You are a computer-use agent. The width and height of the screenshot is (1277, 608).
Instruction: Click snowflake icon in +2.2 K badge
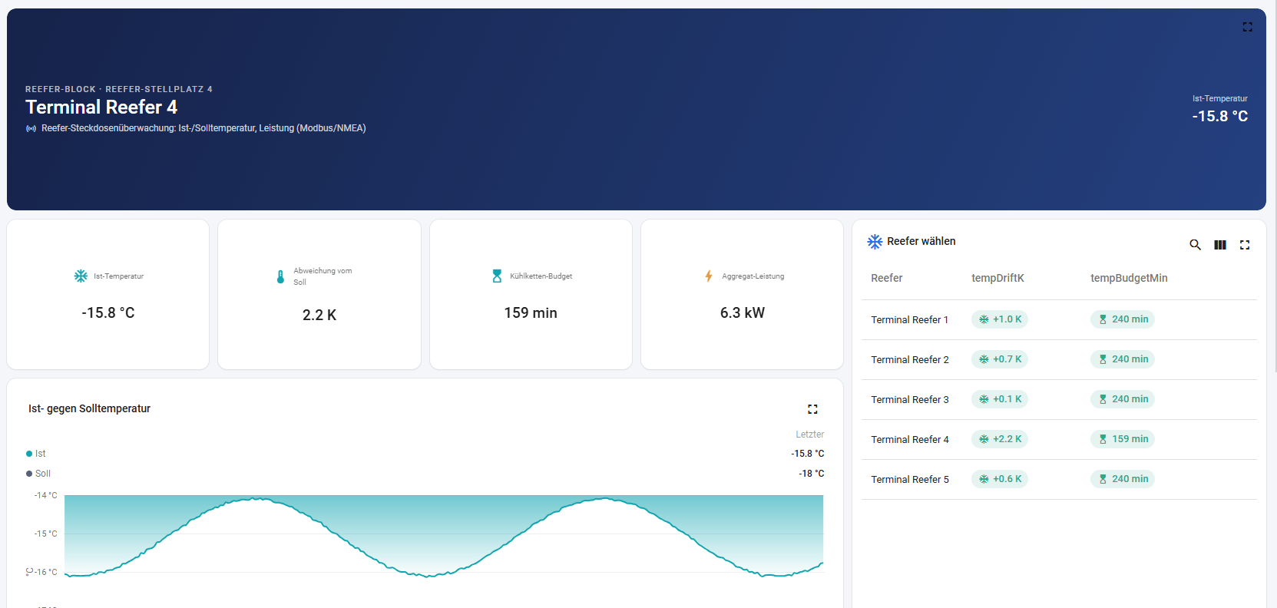pyautogui.click(x=984, y=439)
